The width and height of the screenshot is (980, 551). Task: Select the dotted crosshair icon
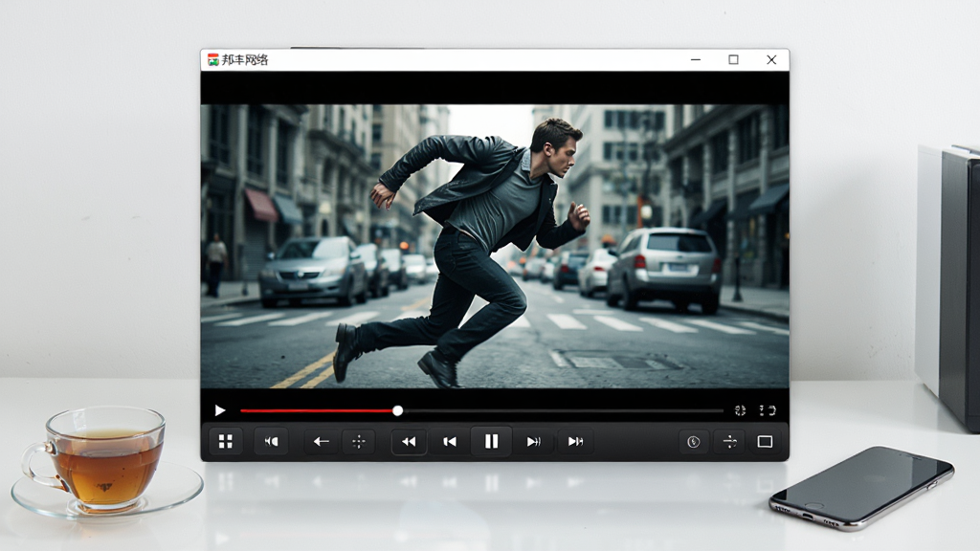tap(359, 442)
